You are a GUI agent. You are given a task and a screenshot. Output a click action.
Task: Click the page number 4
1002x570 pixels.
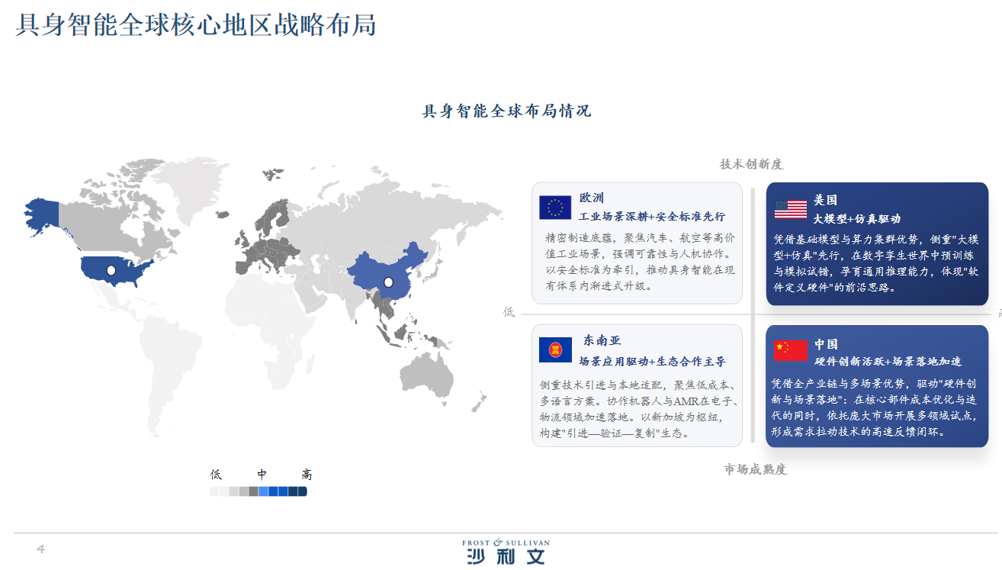(x=40, y=549)
